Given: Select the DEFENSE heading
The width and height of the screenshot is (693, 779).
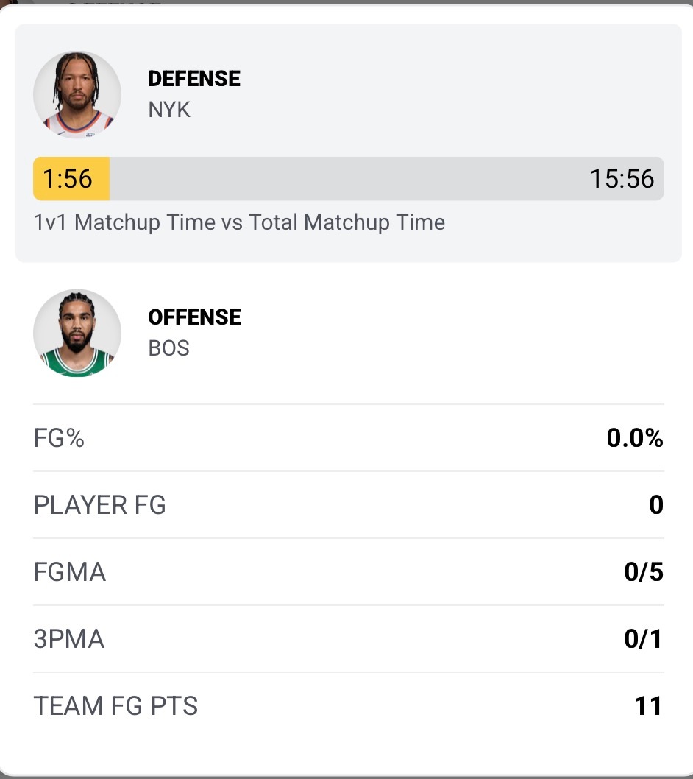Looking at the screenshot, I should point(194,79).
